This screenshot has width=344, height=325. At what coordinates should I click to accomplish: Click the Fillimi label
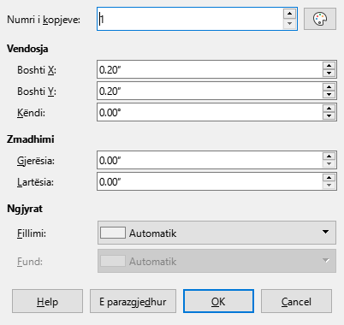coord(32,233)
